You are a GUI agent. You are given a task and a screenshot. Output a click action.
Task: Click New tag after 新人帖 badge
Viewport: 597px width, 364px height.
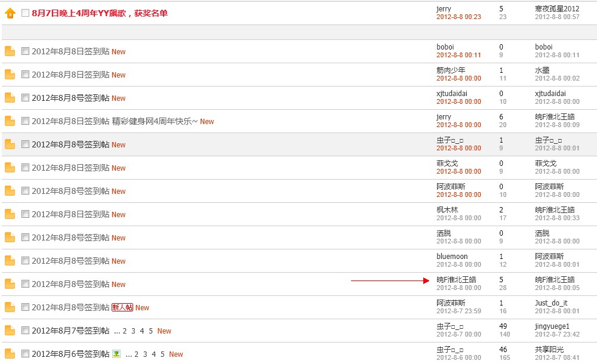point(143,308)
